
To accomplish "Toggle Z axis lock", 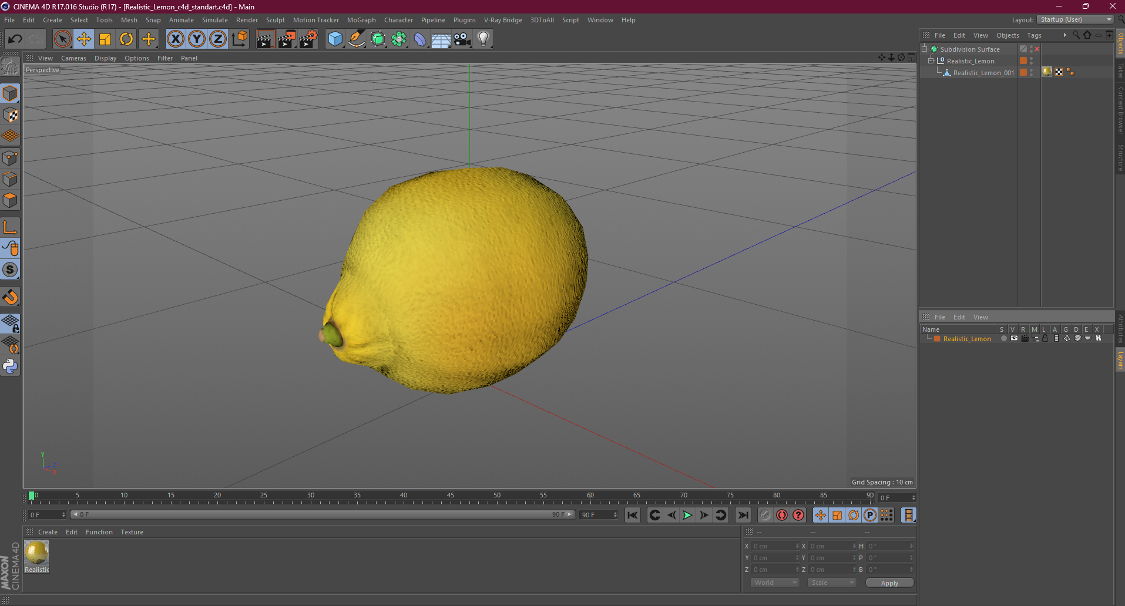I will click(218, 39).
